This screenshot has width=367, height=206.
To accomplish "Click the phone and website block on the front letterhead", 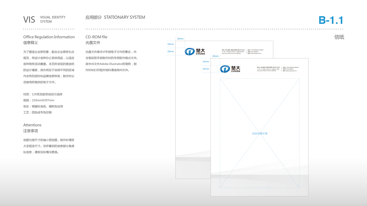I will coord(291,69).
